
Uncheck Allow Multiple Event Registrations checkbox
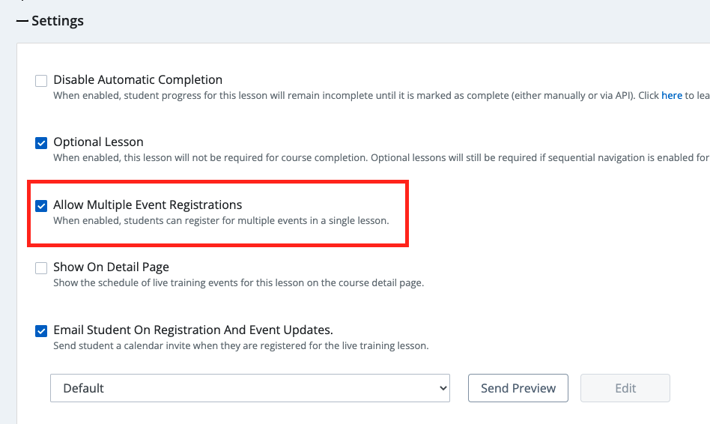point(41,205)
